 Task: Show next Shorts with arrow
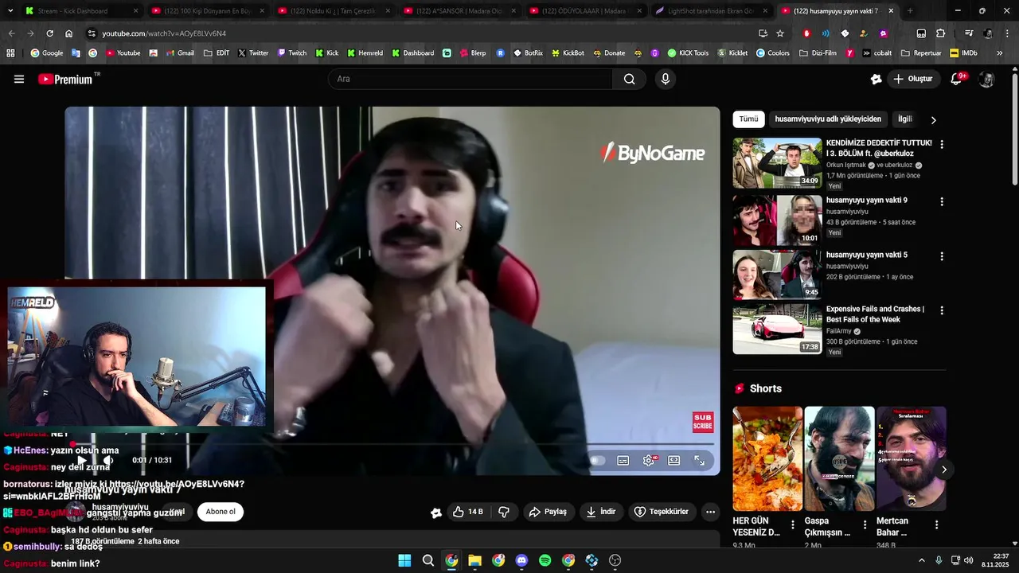(x=943, y=470)
